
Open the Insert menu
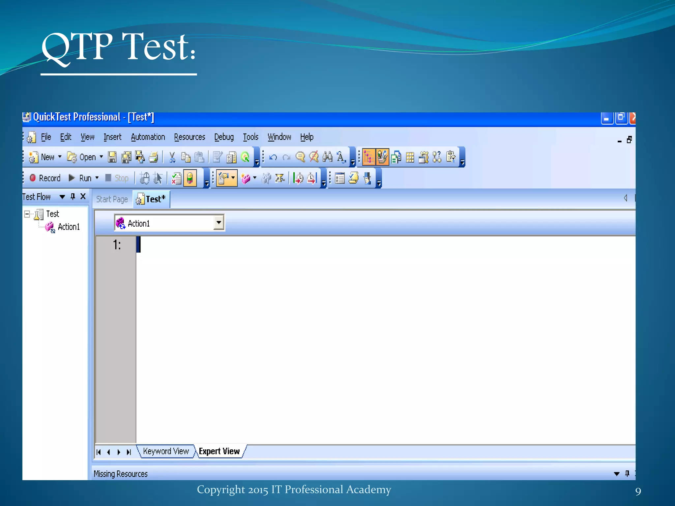pos(112,137)
